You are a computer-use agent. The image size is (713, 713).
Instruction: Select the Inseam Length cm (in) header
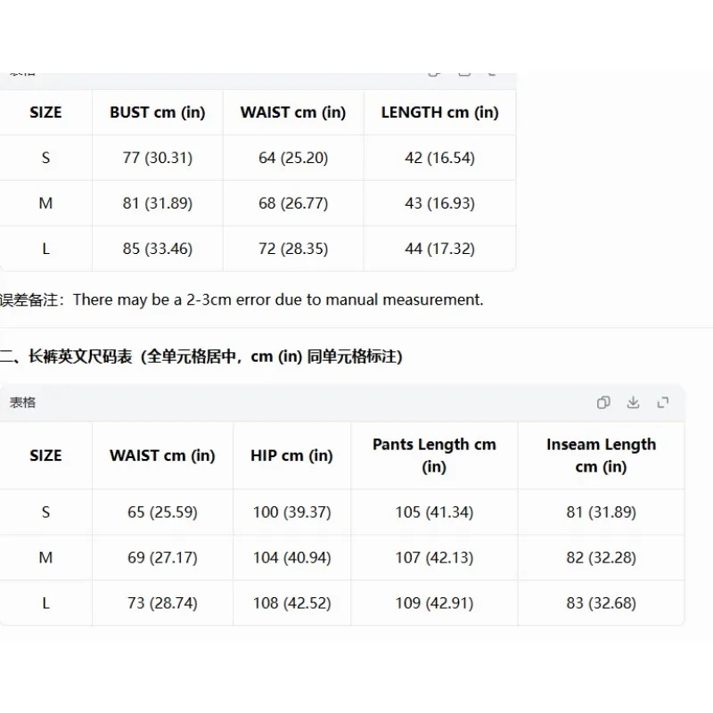coord(601,455)
